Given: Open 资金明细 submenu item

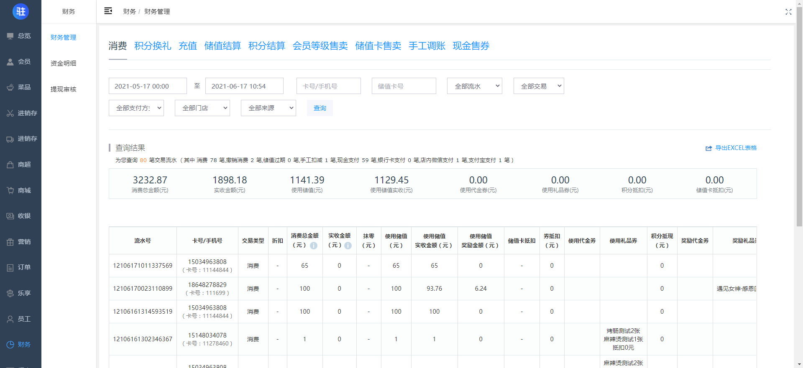Looking at the screenshot, I should click(63, 63).
